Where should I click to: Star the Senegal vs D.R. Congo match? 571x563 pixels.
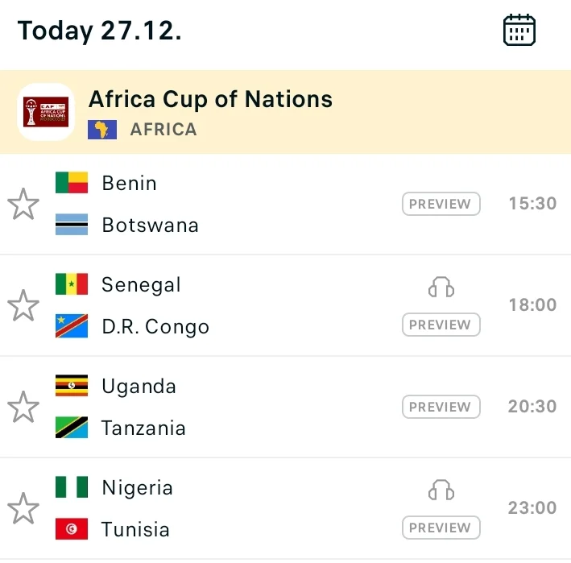tap(23, 306)
